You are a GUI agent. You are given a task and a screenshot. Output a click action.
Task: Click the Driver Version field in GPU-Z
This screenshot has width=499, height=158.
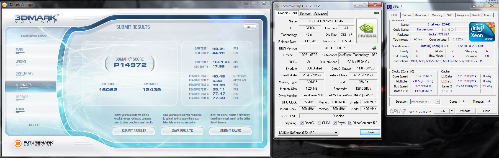(338, 95)
